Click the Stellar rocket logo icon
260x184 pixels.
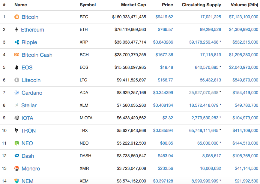click(16, 105)
